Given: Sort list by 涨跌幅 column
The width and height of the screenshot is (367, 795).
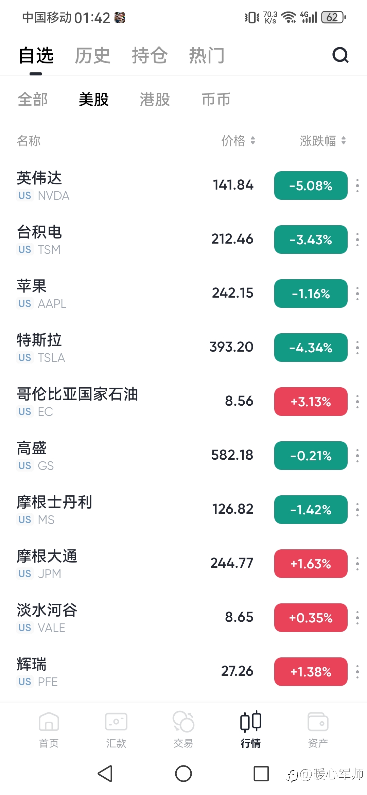Looking at the screenshot, I should tap(323, 141).
